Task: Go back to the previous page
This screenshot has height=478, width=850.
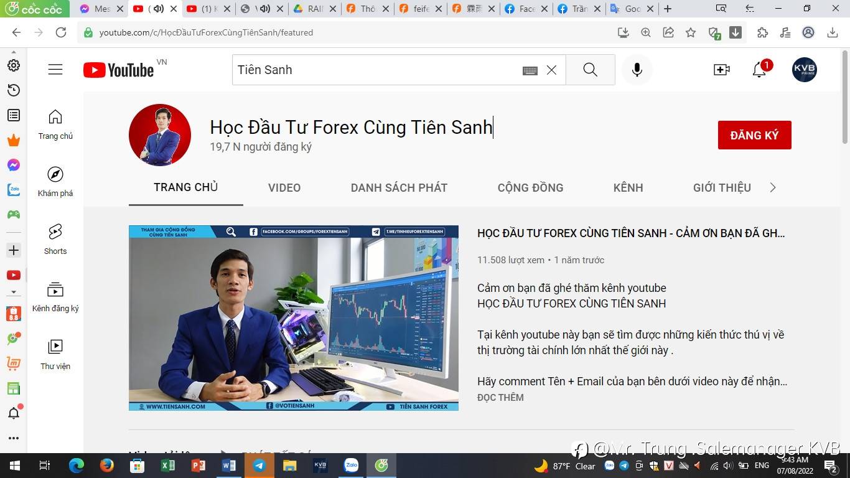Action: click(16, 32)
